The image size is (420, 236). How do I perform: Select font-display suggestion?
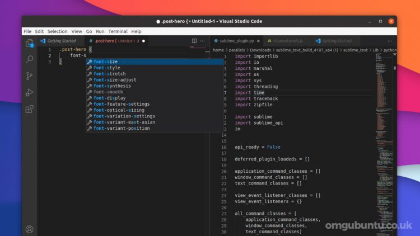(155, 98)
